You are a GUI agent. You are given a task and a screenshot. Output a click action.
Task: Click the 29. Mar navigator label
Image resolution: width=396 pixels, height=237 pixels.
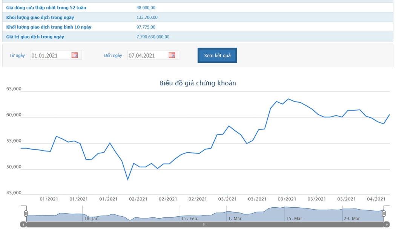[x=351, y=218]
